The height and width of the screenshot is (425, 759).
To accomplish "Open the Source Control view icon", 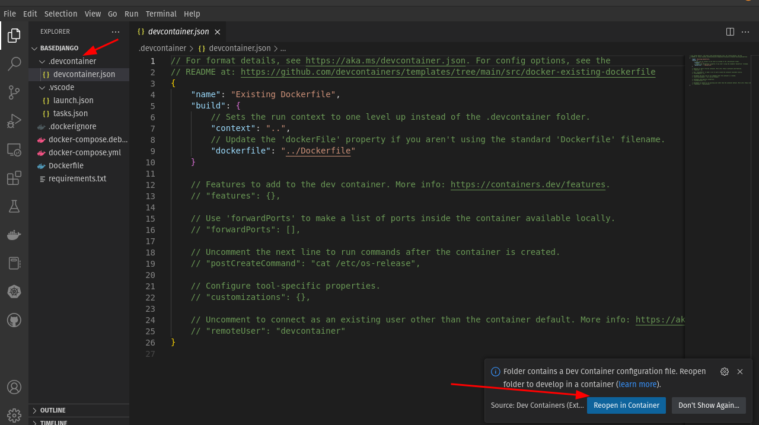I will (x=14, y=92).
